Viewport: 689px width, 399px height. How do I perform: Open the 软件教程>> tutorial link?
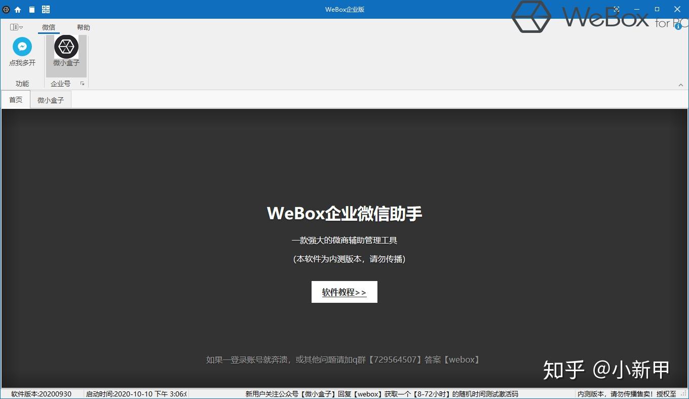[x=344, y=292]
